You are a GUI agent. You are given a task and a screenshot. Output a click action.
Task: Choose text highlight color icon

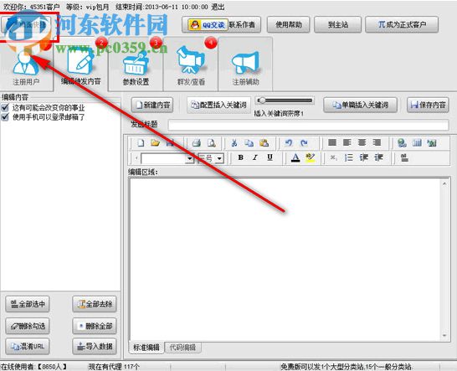click(x=311, y=157)
